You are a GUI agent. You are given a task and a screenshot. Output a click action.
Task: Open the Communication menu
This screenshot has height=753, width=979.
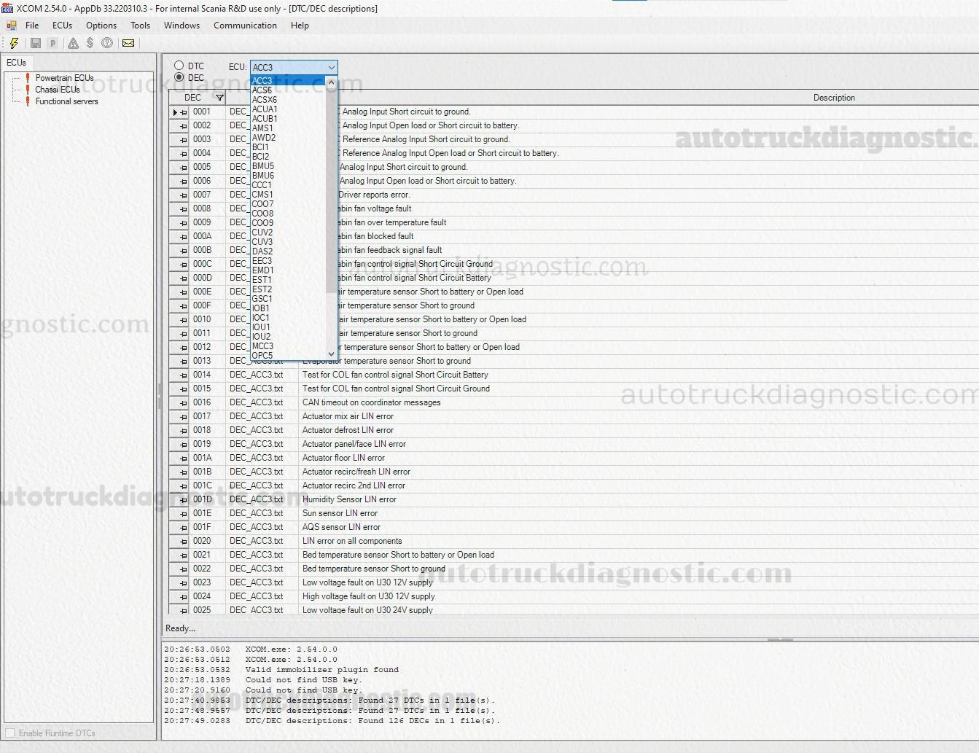(245, 26)
